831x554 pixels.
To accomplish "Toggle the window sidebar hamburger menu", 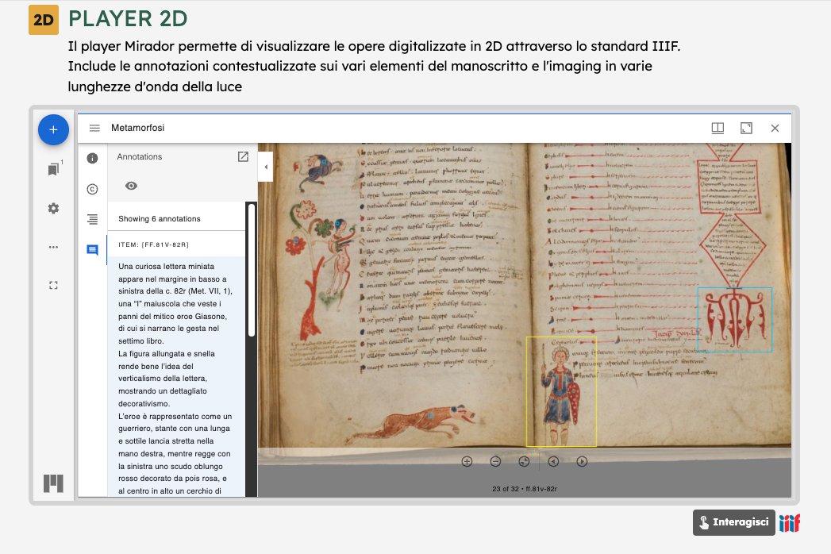I will [x=94, y=128].
